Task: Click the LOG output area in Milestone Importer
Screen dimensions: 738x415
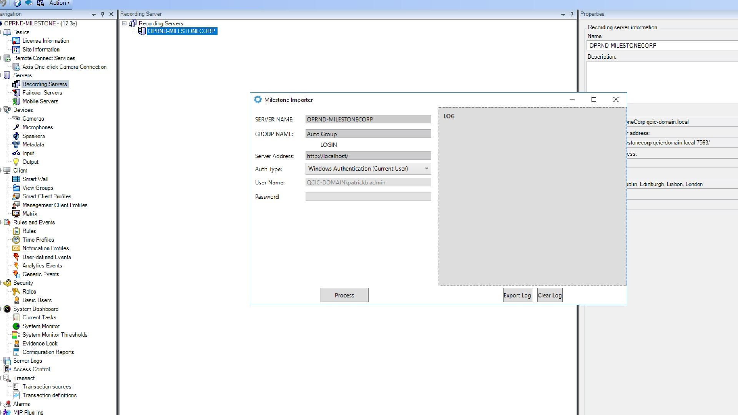Action: [532, 196]
